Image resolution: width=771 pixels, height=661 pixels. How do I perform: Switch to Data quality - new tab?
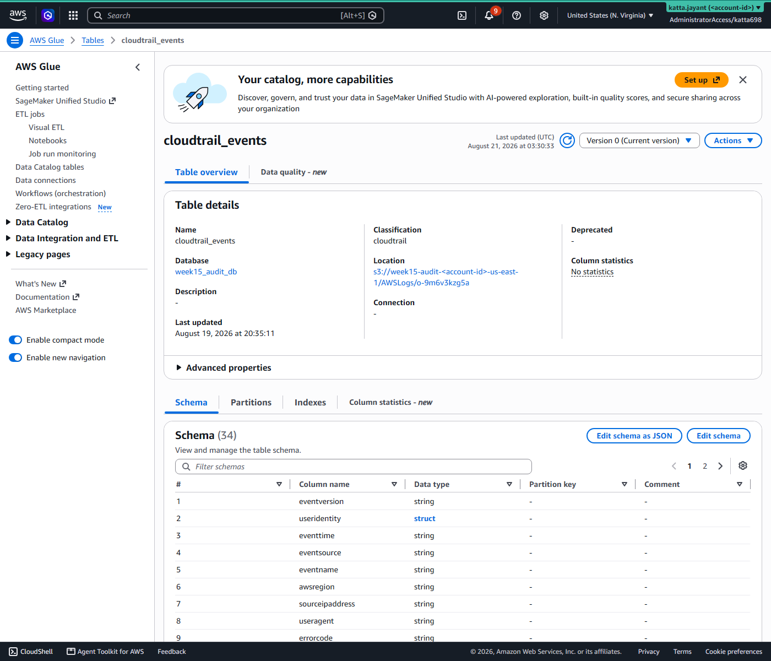294,172
